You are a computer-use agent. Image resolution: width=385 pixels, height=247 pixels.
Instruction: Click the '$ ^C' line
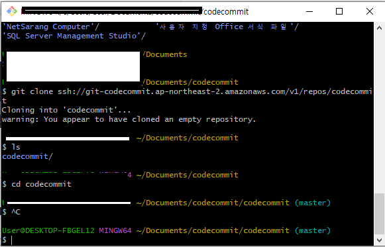[11, 212]
